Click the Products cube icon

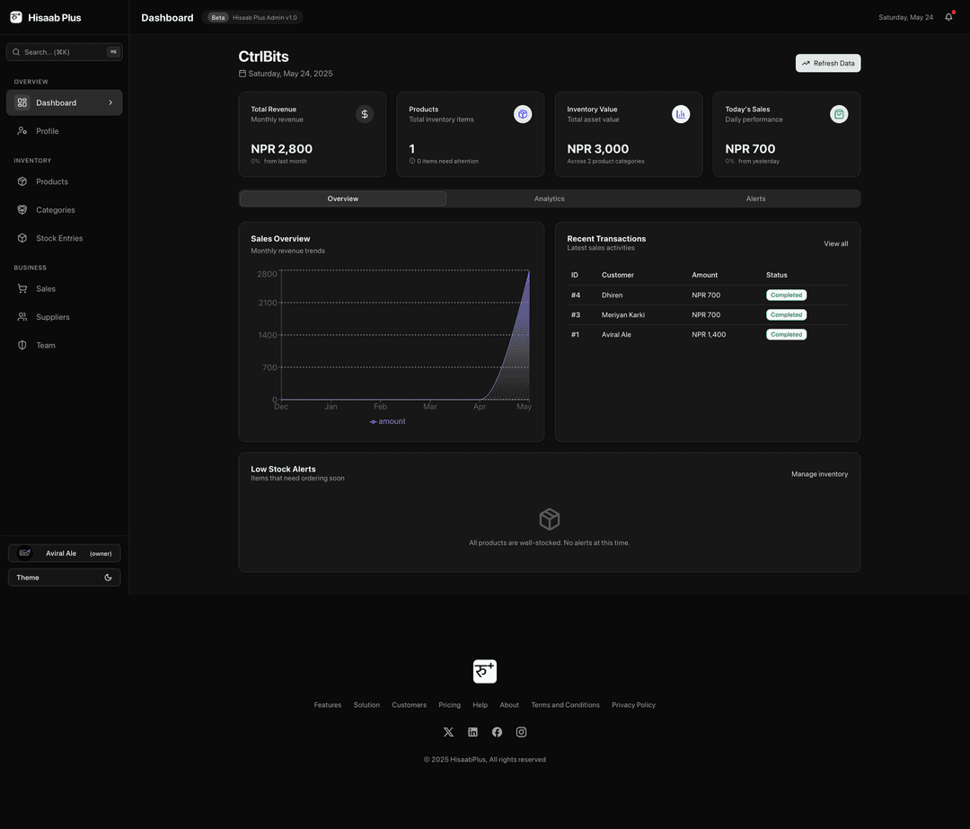523,114
